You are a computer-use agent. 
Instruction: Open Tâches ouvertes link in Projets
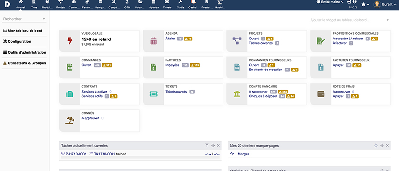261,43
